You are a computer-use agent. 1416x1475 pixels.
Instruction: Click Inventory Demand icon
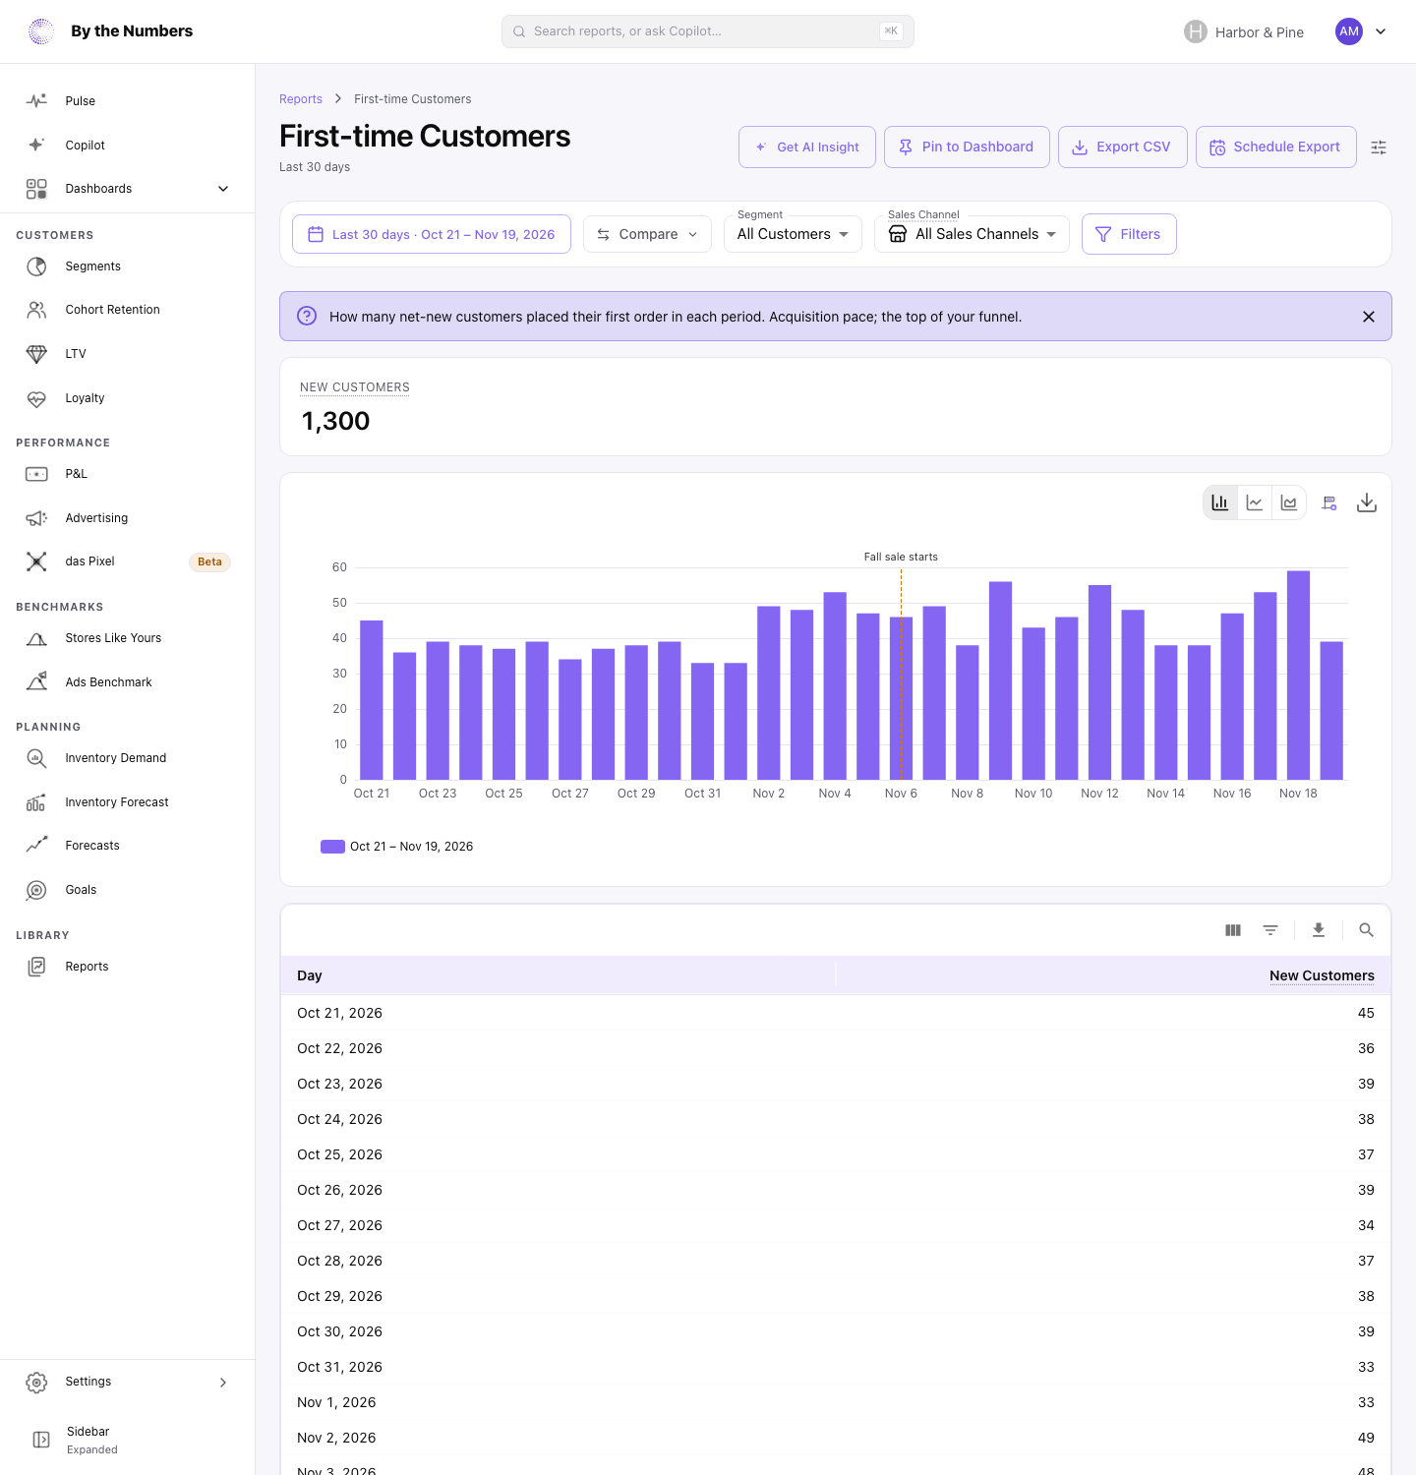(x=36, y=758)
